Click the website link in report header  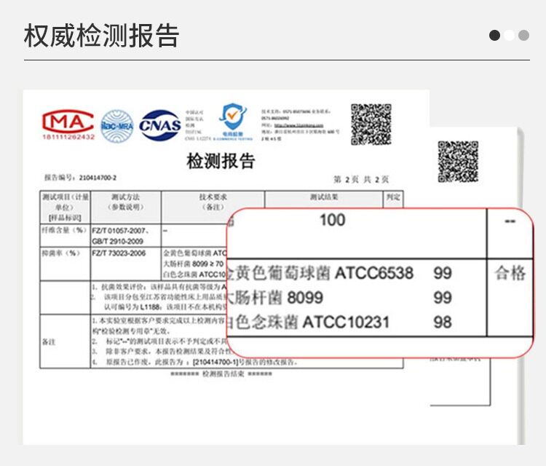298,125
